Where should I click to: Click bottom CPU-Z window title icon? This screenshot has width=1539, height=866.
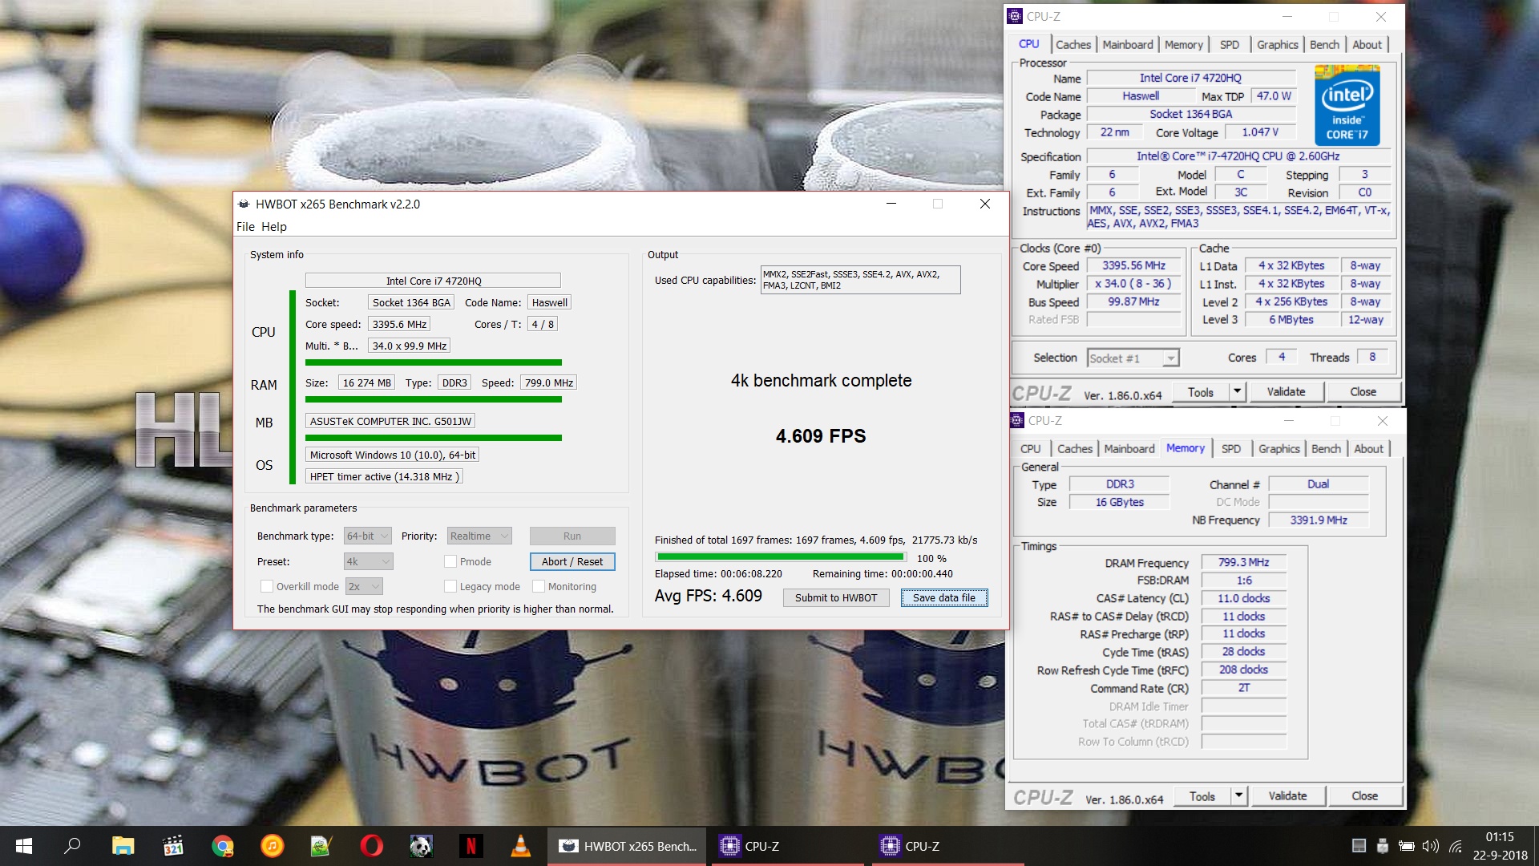[1017, 420]
